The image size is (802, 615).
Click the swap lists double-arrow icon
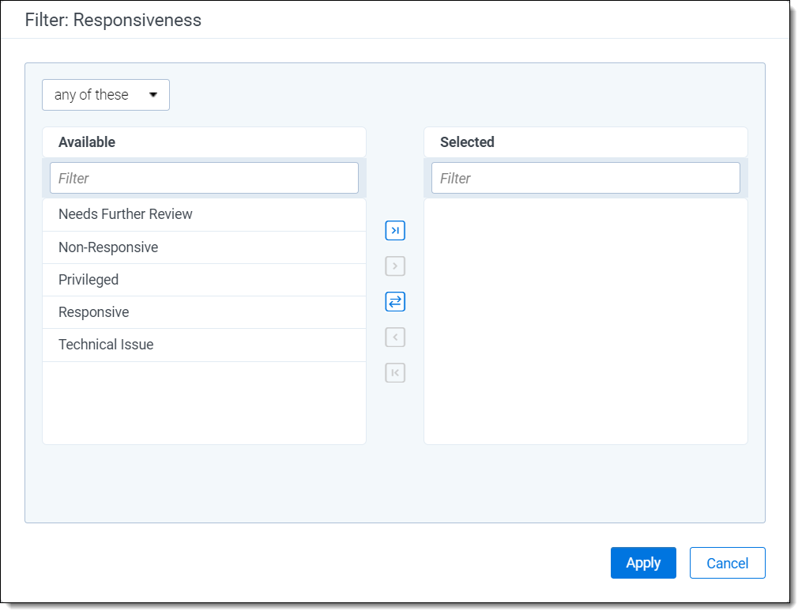[395, 302]
